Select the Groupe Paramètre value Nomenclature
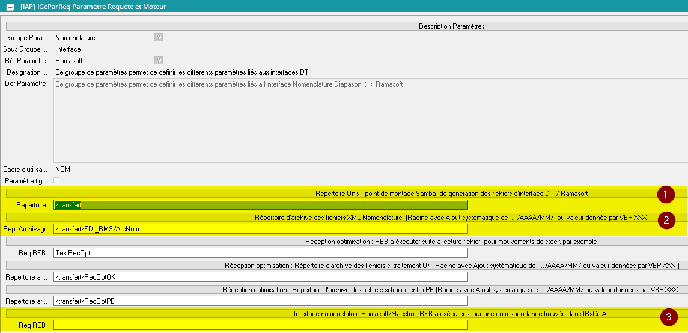 75,38
